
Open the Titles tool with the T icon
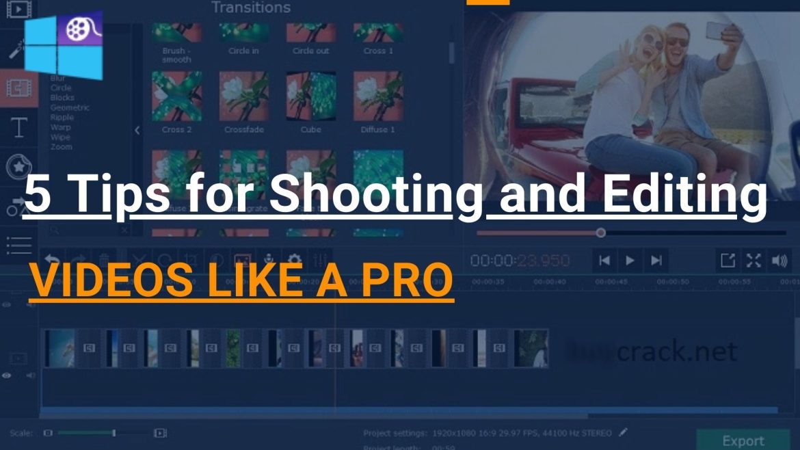pos(14,127)
